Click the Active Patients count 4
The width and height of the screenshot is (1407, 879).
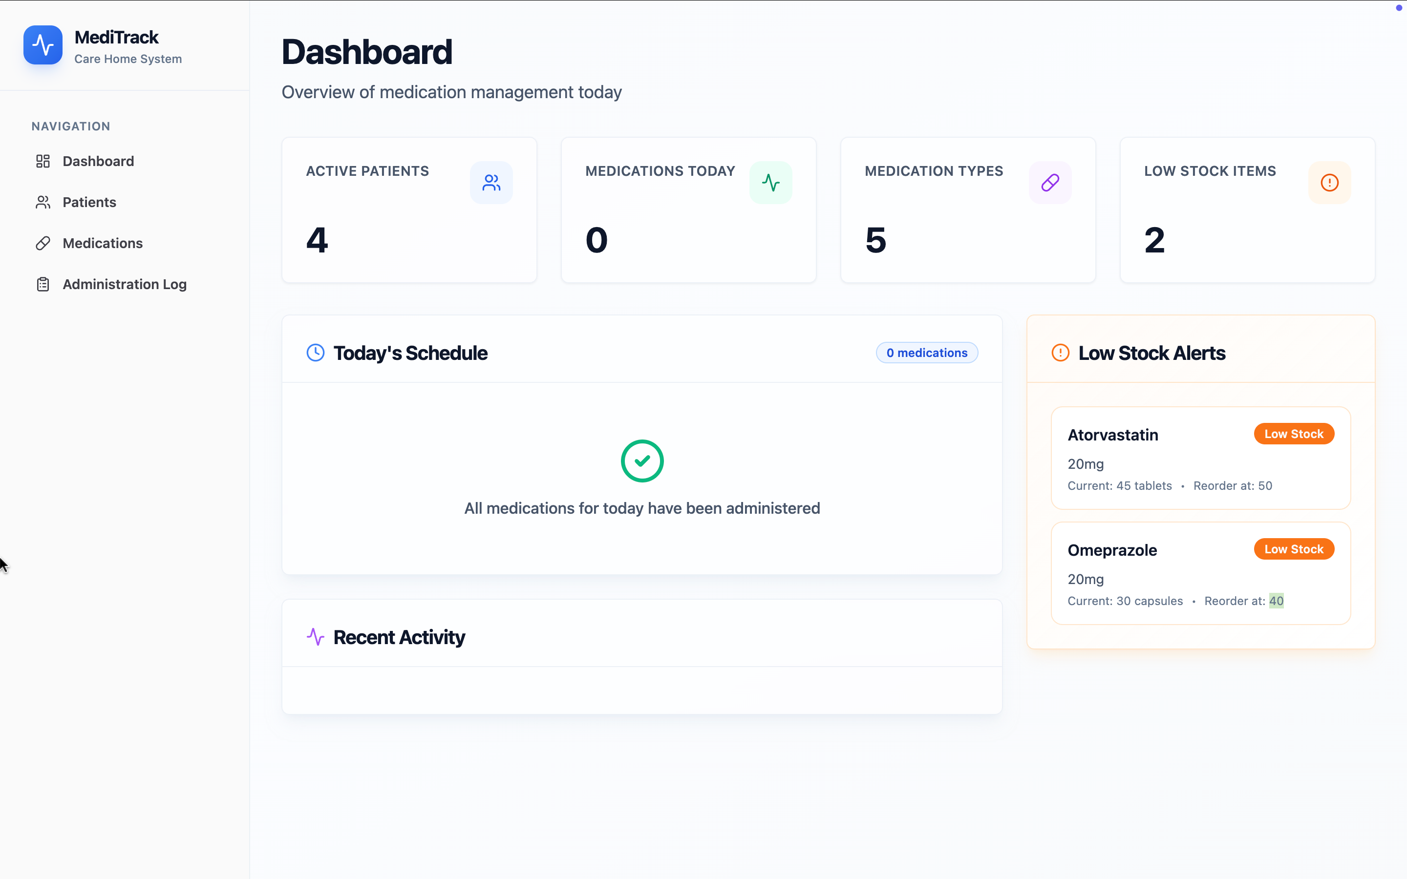[x=317, y=240]
